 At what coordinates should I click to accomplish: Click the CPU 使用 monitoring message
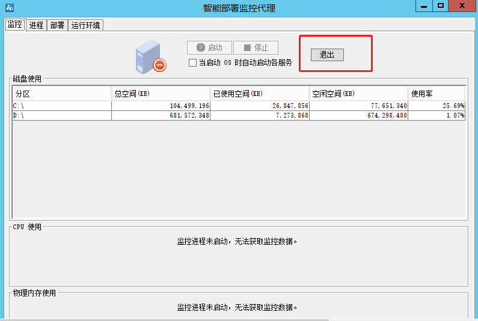coord(237,242)
